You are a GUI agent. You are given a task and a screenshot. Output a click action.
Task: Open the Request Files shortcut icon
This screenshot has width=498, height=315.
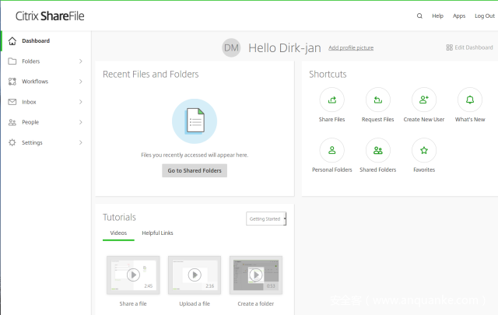pyautogui.click(x=377, y=100)
